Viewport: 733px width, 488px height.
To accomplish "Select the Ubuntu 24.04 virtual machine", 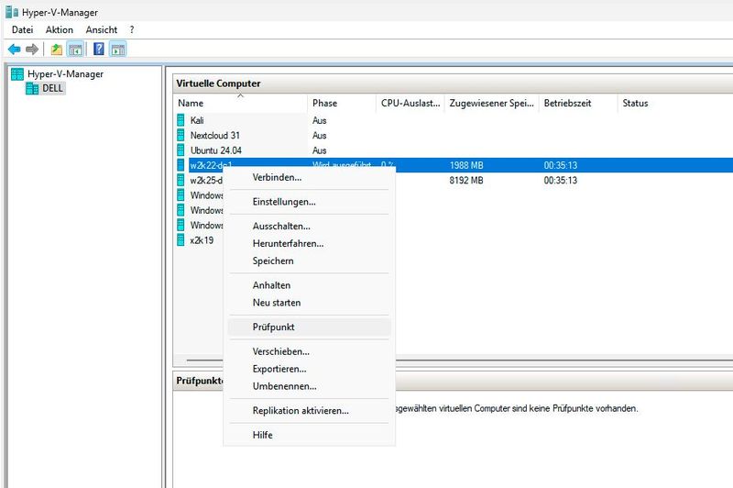I will pos(215,150).
